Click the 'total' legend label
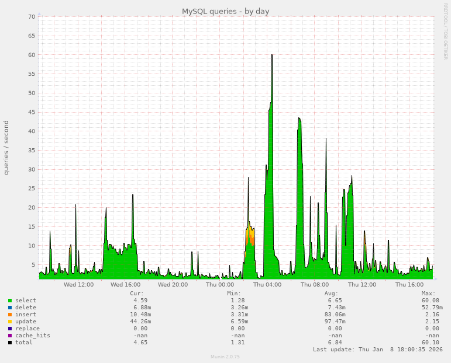This screenshot has height=363, width=451. tap(24, 343)
